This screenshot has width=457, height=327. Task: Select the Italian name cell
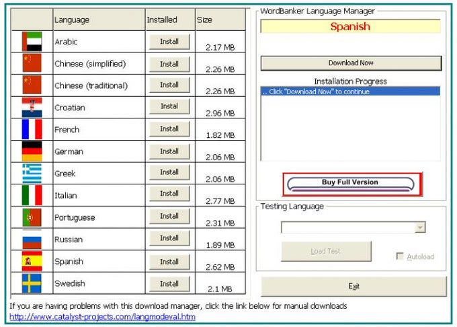[99, 195]
